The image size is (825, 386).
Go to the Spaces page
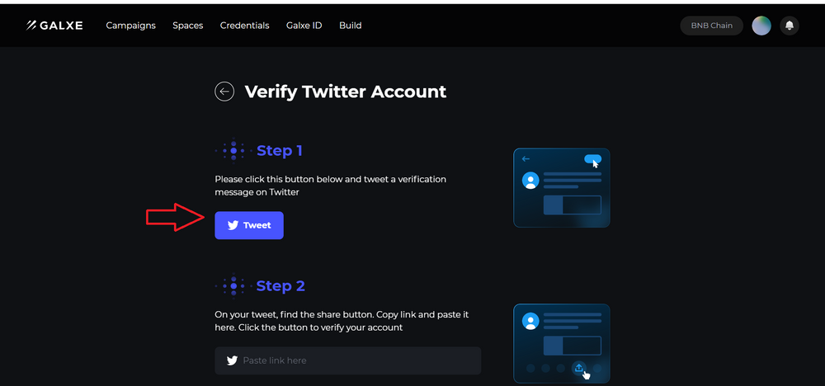click(188, 26)
